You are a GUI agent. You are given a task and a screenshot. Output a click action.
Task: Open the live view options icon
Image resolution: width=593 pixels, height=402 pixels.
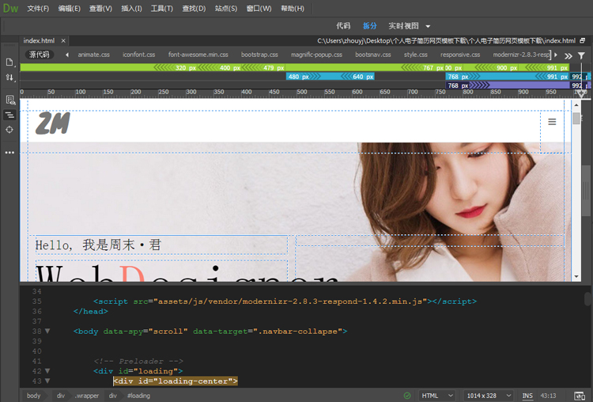(x=9, y=100)
